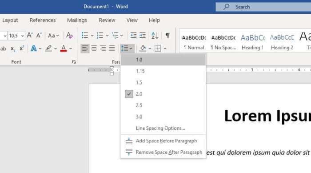Open Font dialog launcher arrow

74,62
